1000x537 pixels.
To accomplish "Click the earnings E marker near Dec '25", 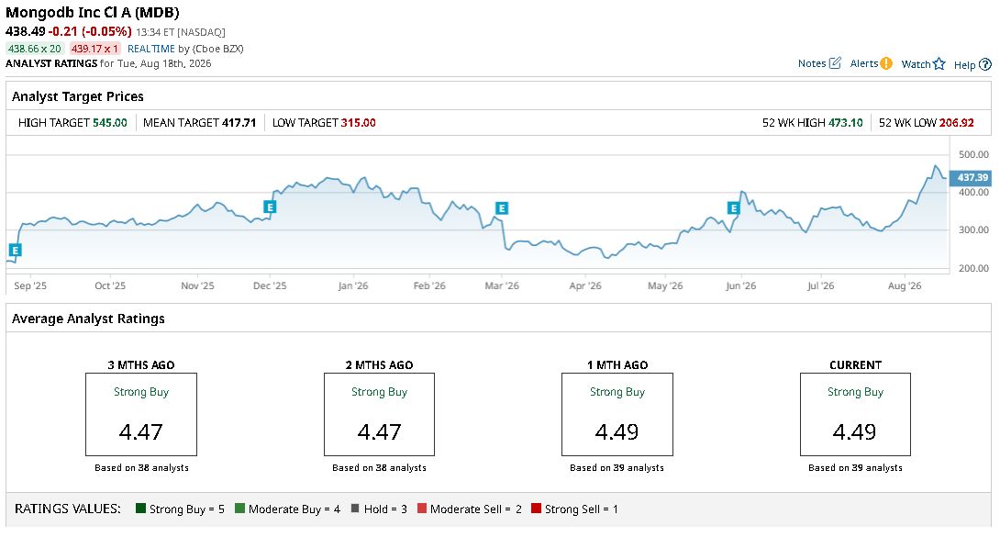I will [x=270, y=207].
